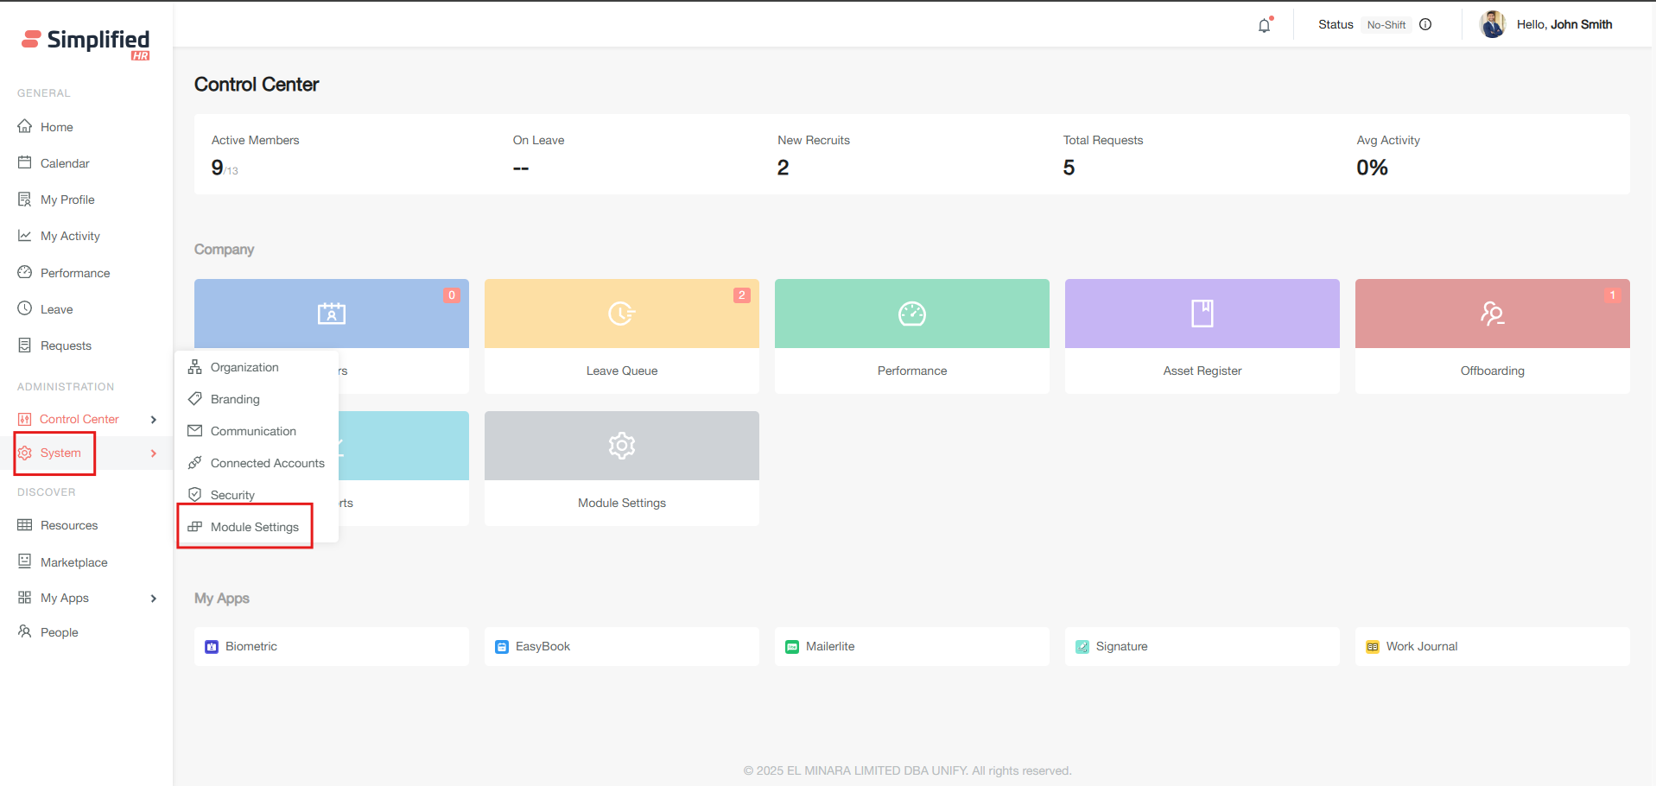This screenshot has width=1656, height=786.
Task: Click John Smith's profile avatar
Action: (x=1492, y=25)
